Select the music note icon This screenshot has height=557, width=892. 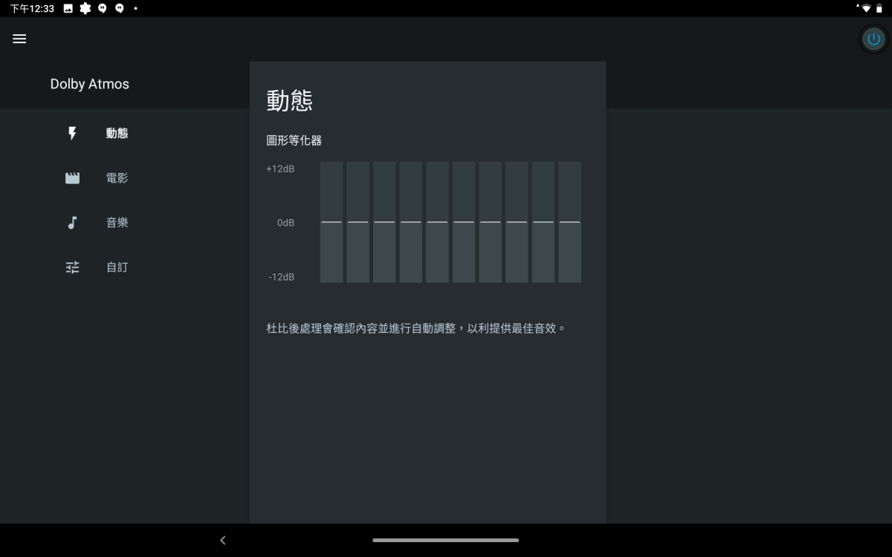coord(72,223)
